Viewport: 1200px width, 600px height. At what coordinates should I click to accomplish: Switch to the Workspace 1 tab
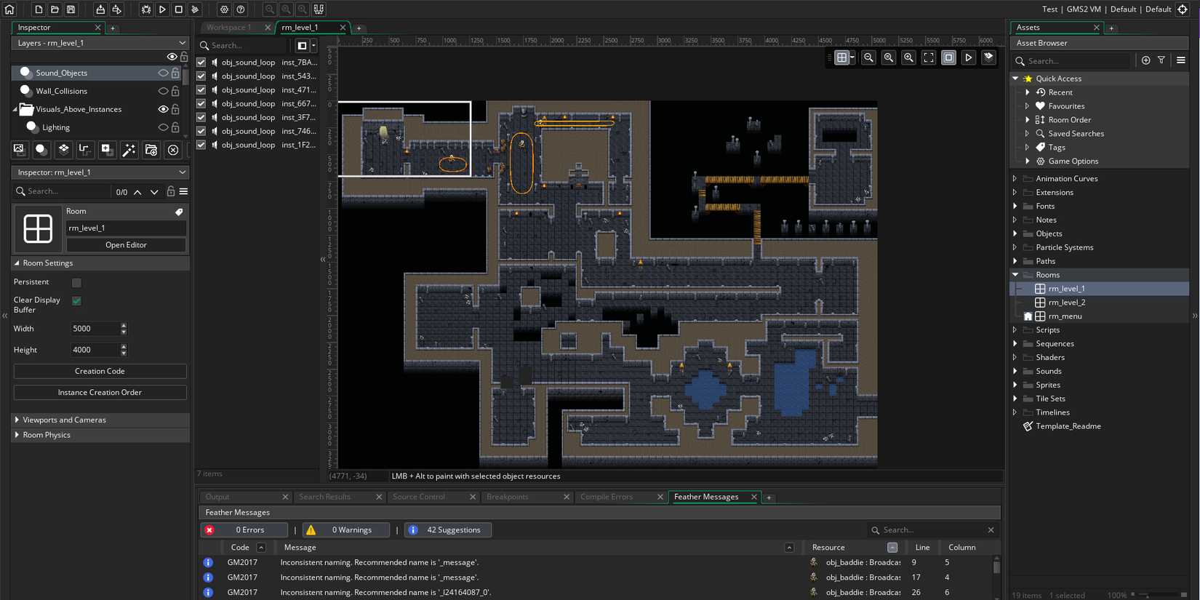228,28
